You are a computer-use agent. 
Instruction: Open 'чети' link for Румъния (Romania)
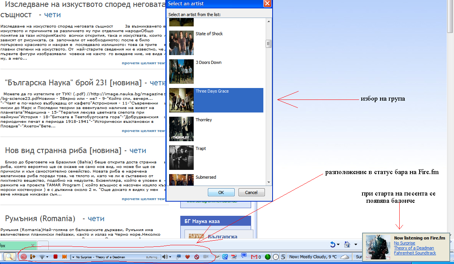96,218
